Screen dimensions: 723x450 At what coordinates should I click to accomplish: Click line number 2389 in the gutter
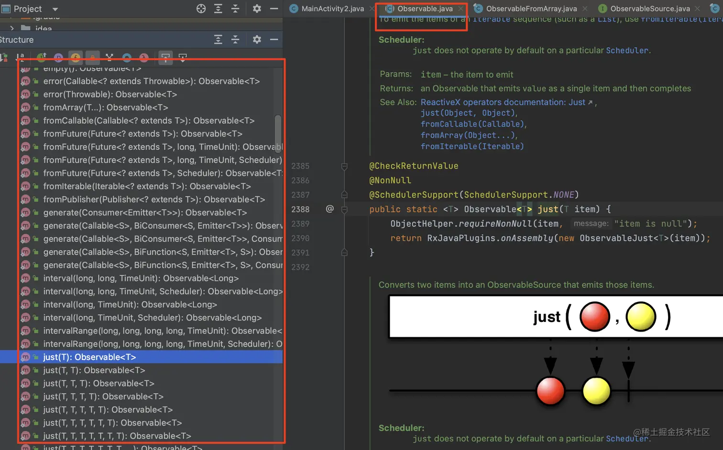coord(300,224)
